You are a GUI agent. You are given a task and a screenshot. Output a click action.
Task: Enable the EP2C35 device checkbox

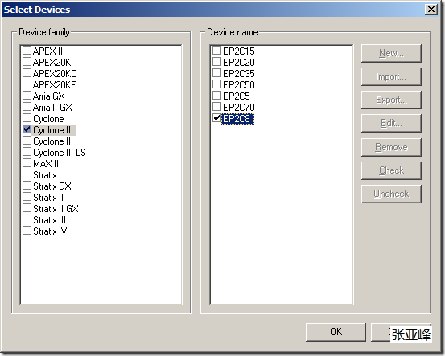[216, 73]
